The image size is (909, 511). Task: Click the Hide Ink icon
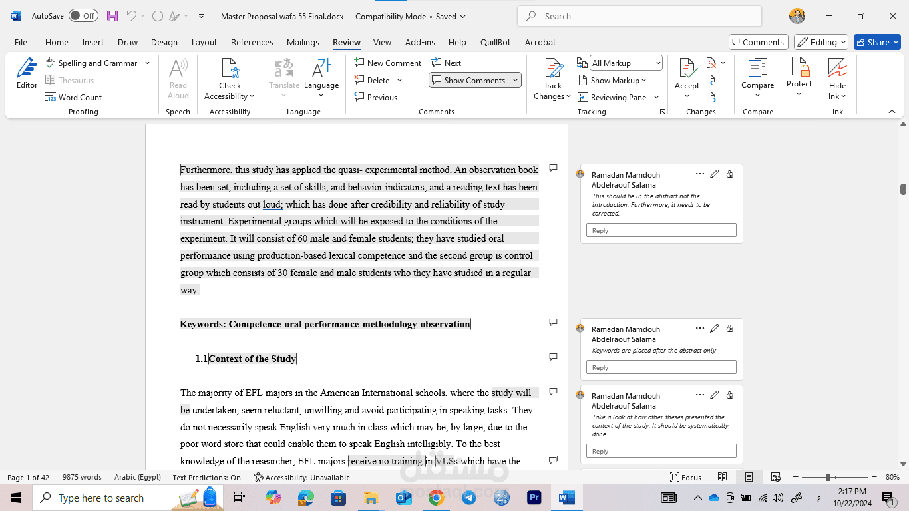(x=837, y=70)
